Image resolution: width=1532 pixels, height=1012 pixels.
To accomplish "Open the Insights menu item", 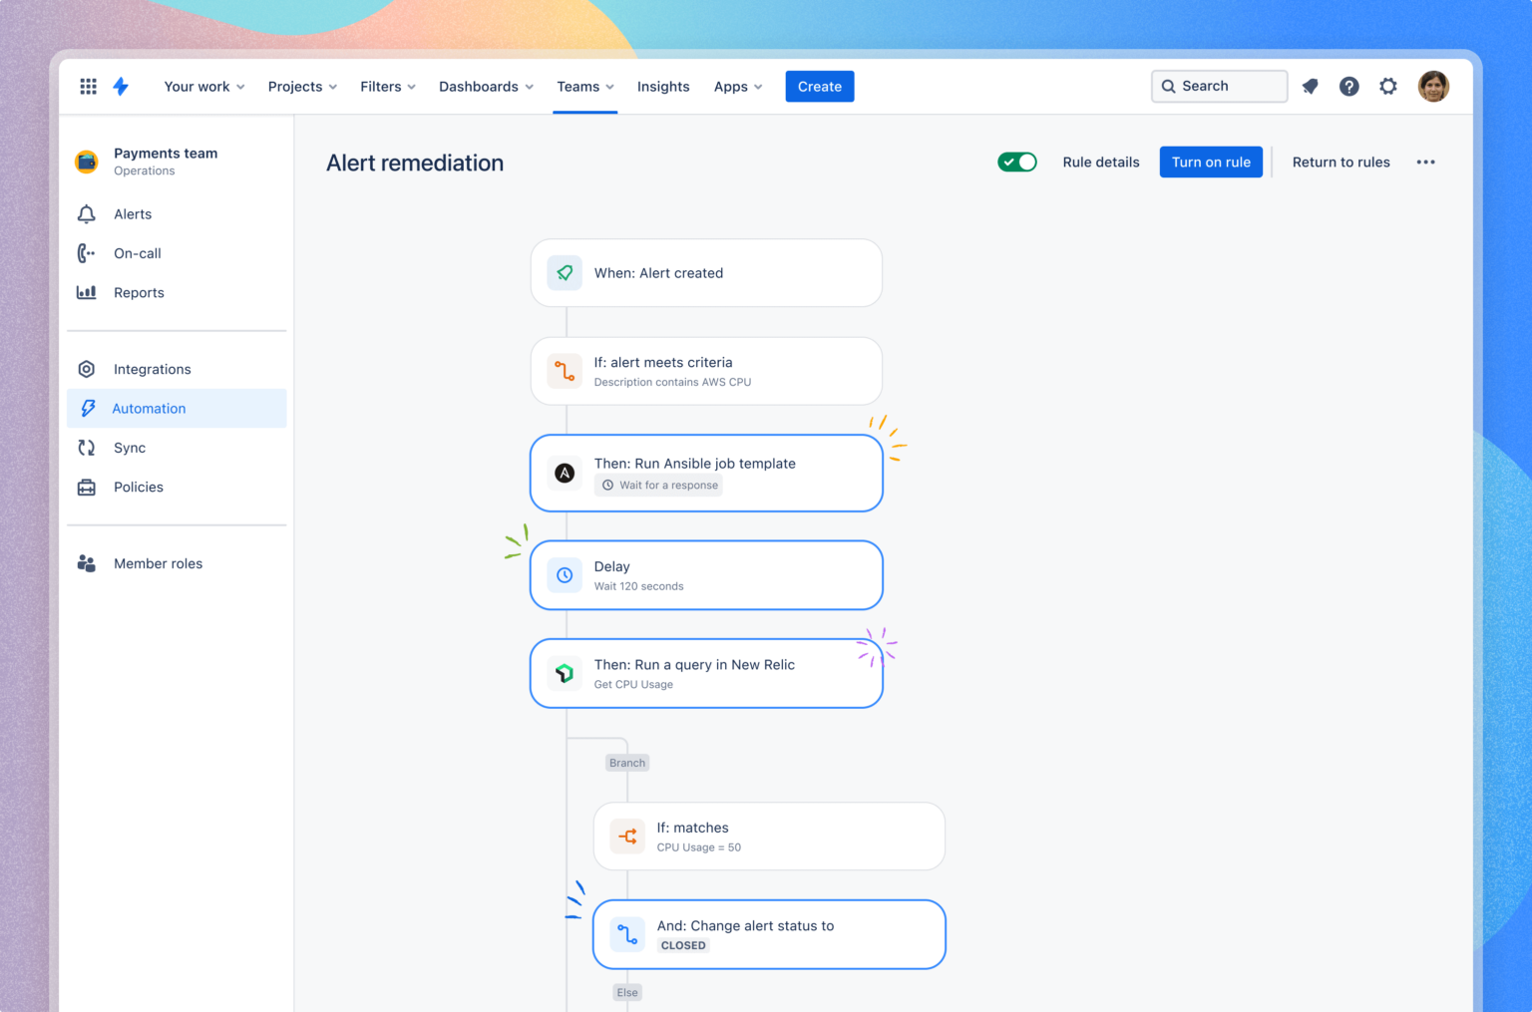I will pyautogui.click(x=663, y=86).
